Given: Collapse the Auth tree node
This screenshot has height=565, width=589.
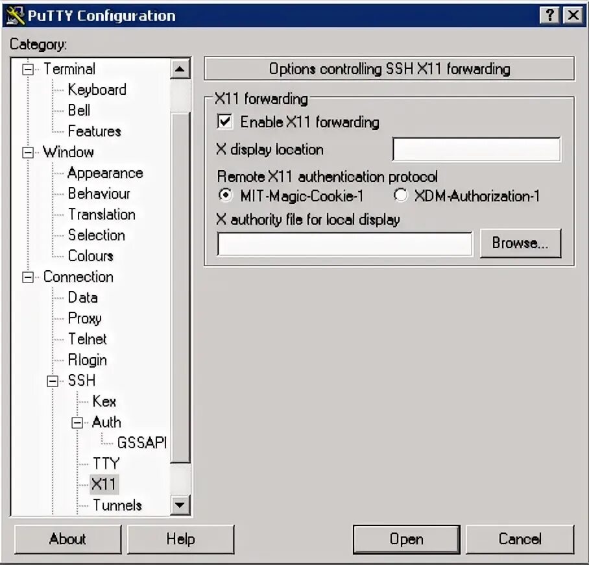Looking at the screenshot, I should point(77,423).
